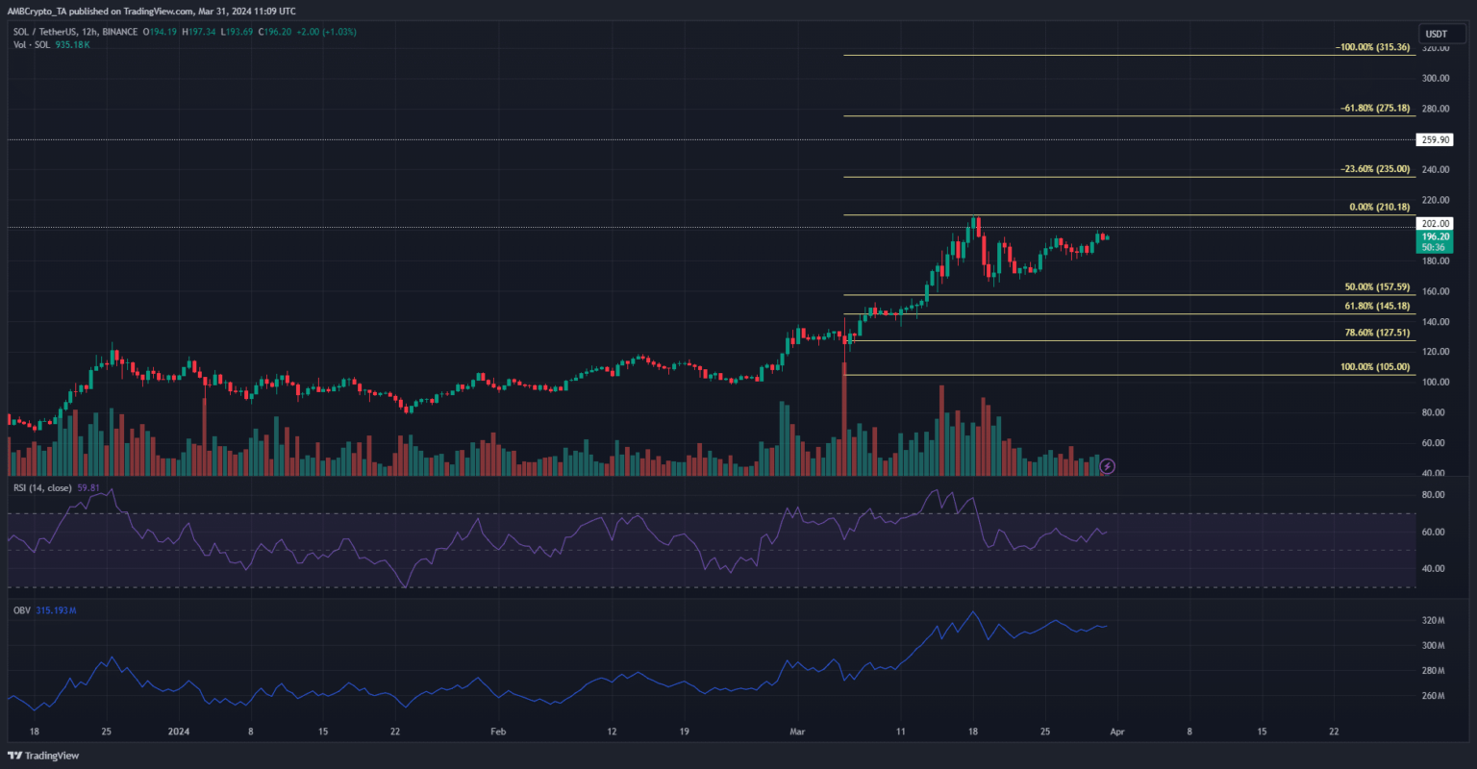Click the 259.90 price axis label
The height and width of the screenshot is (769, 1477).
coord(1434,140)
